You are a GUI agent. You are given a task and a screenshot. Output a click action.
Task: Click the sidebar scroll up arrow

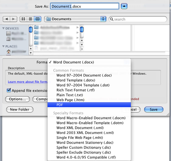31,48
